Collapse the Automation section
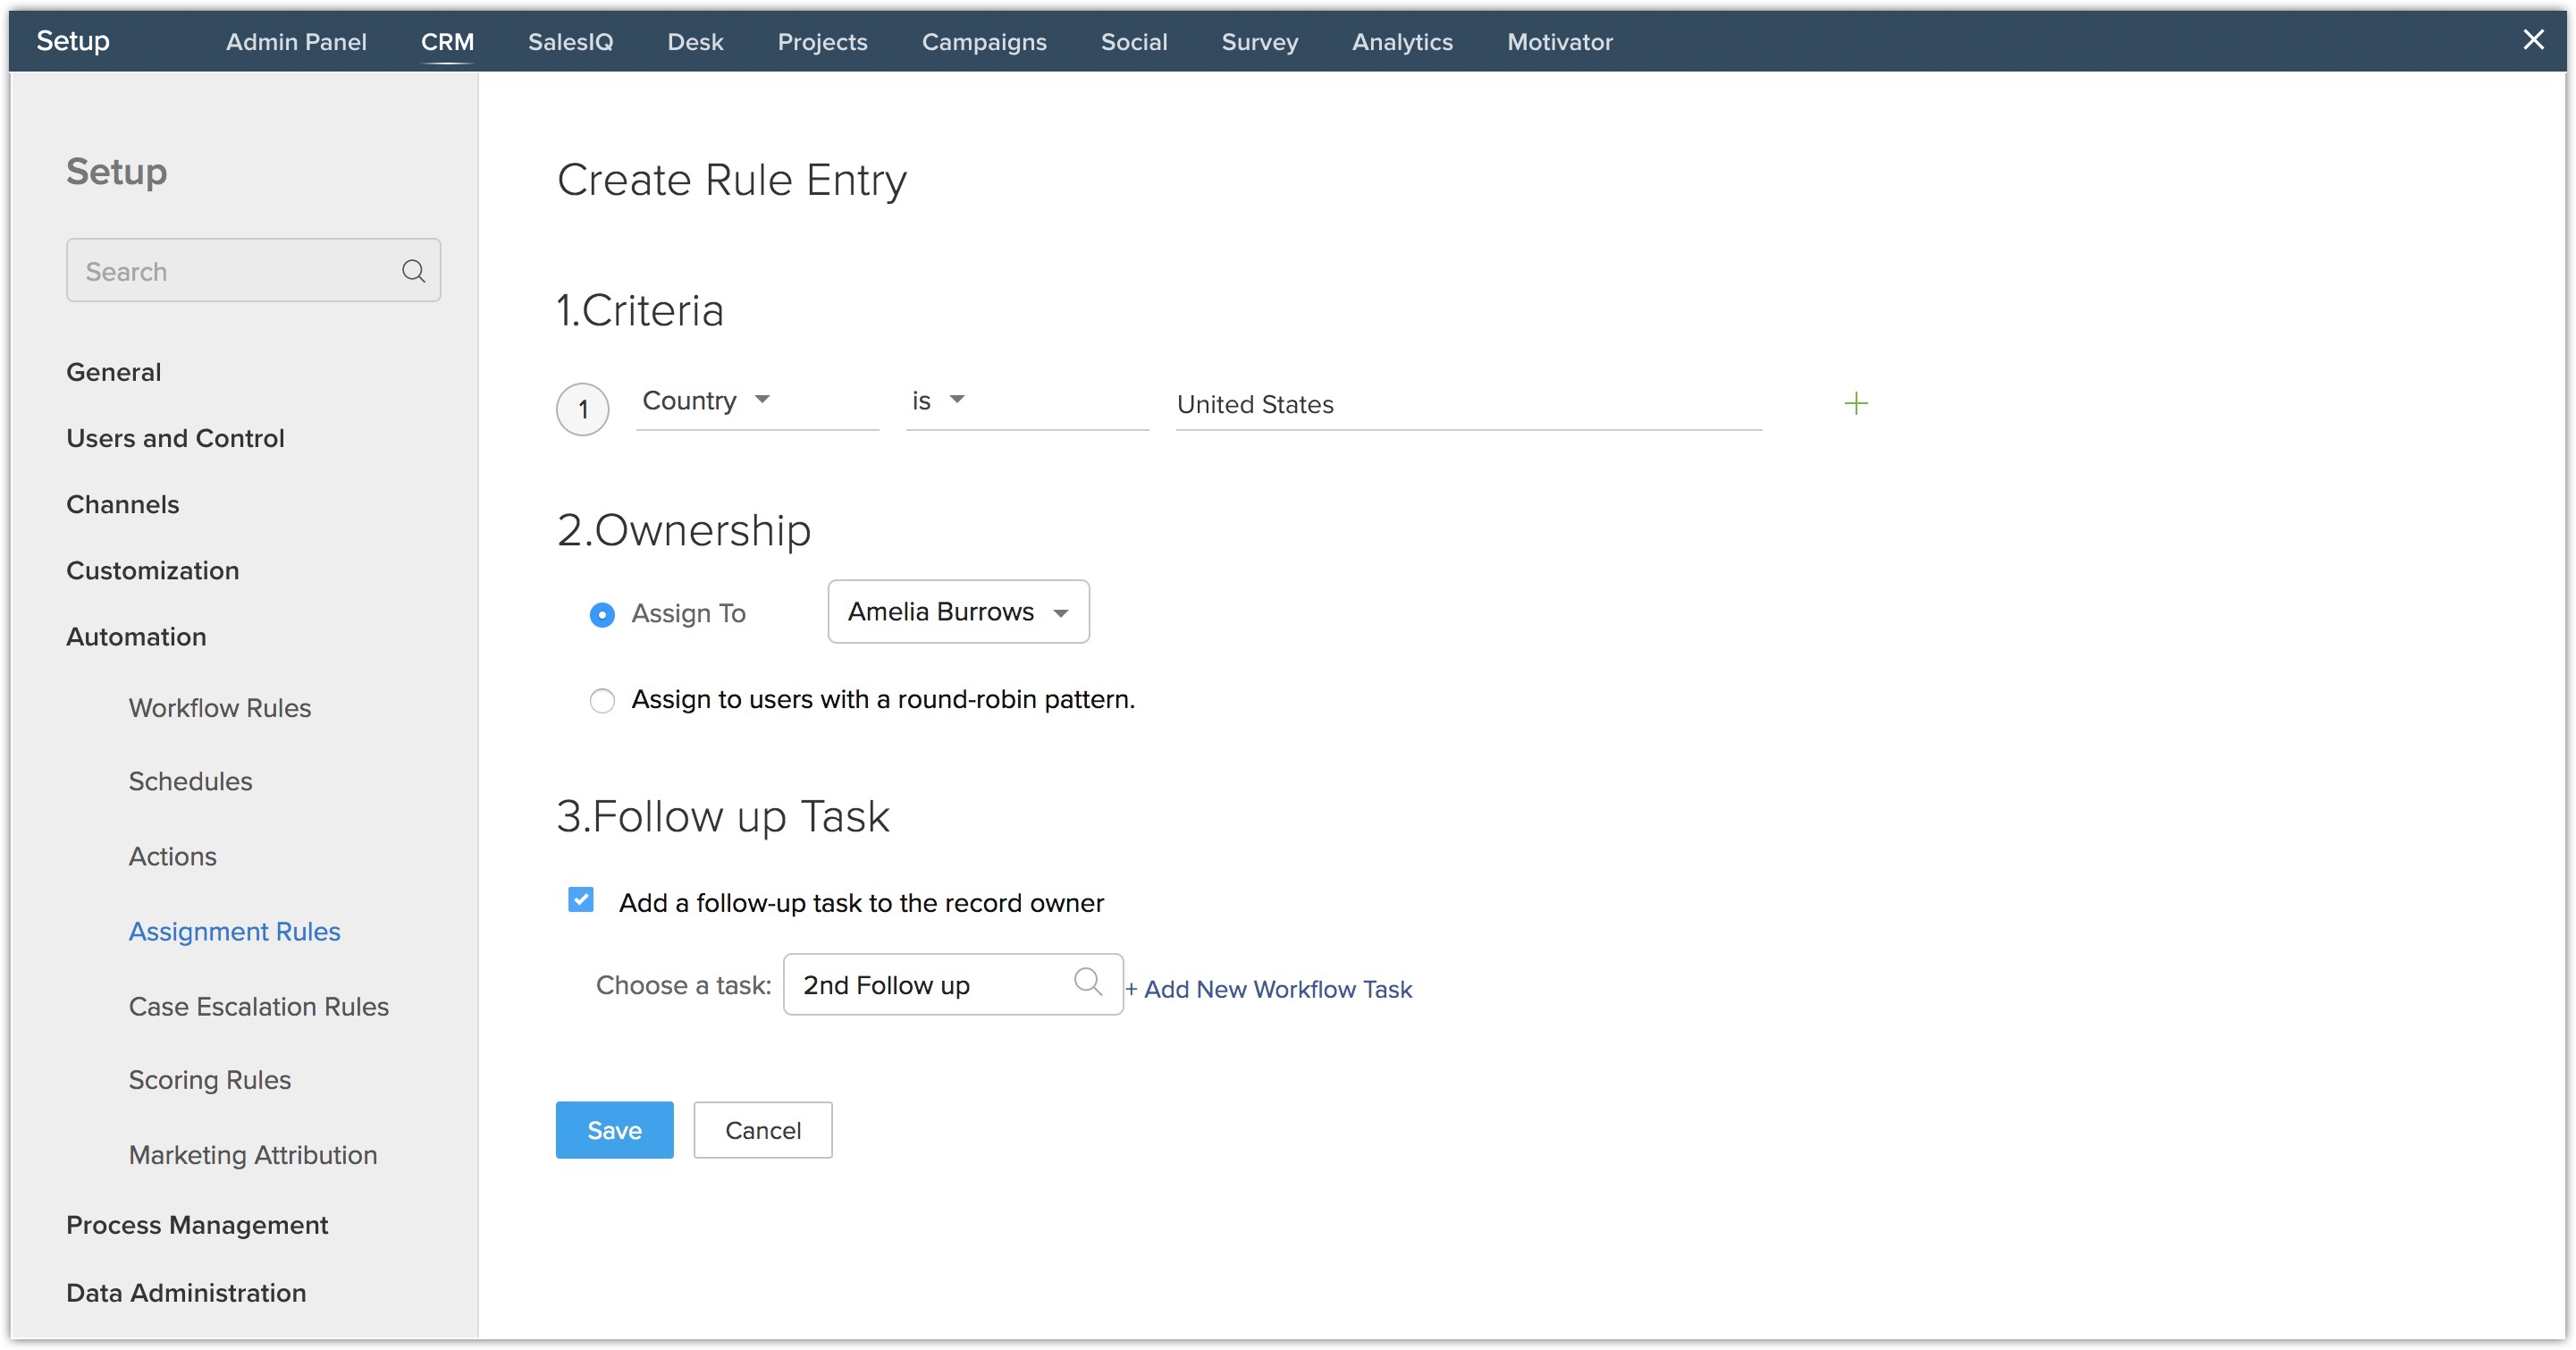The height and width of the screenshot is (1350, 2576). 136,636
